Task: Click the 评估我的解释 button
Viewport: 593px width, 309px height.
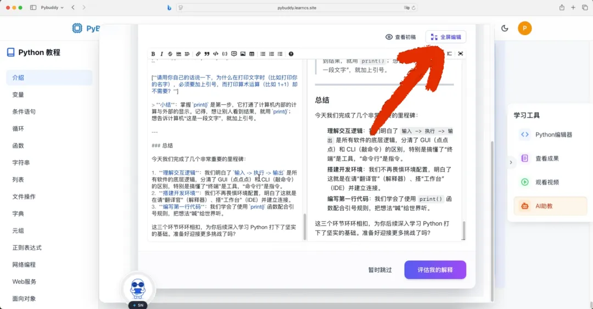Action: point(435,269)
